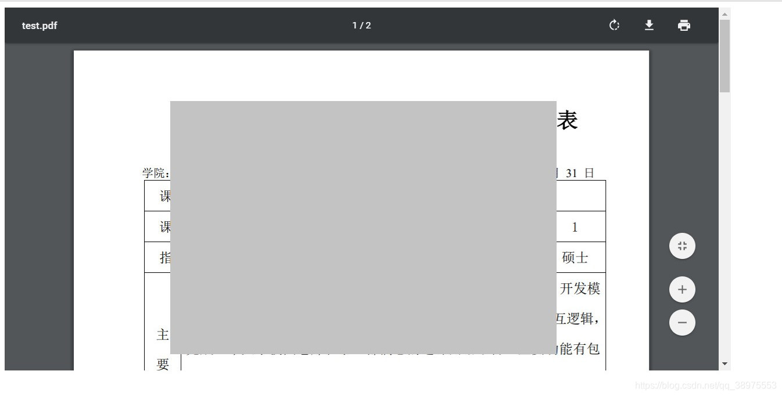Click the 31 日 date text
This screenshot has width=782, height=396.
[580, 173]
